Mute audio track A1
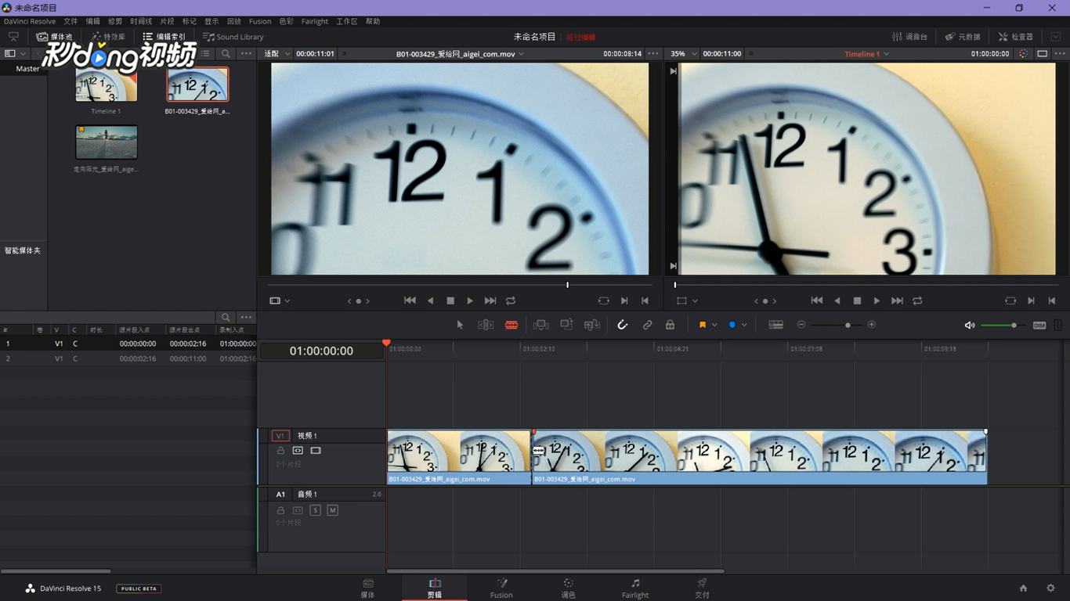Viewport: 1070px width, 601px height. pos(332,510)
